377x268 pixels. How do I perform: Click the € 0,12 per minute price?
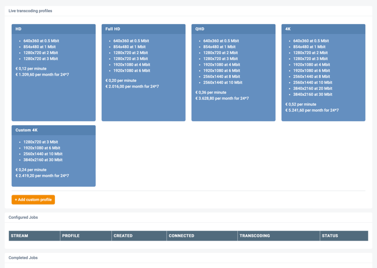coord(31,69)
